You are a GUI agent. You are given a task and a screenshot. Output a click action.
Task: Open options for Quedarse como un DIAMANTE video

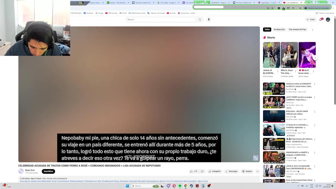[x=314, y=84]
